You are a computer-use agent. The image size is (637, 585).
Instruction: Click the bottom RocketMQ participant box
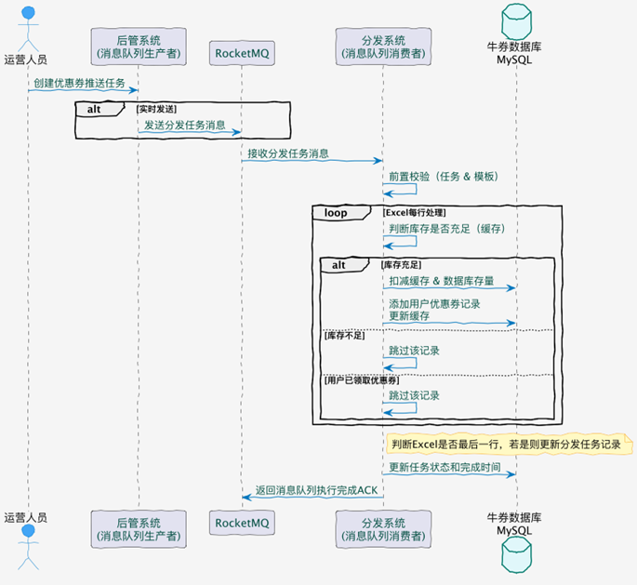point(242,523)
